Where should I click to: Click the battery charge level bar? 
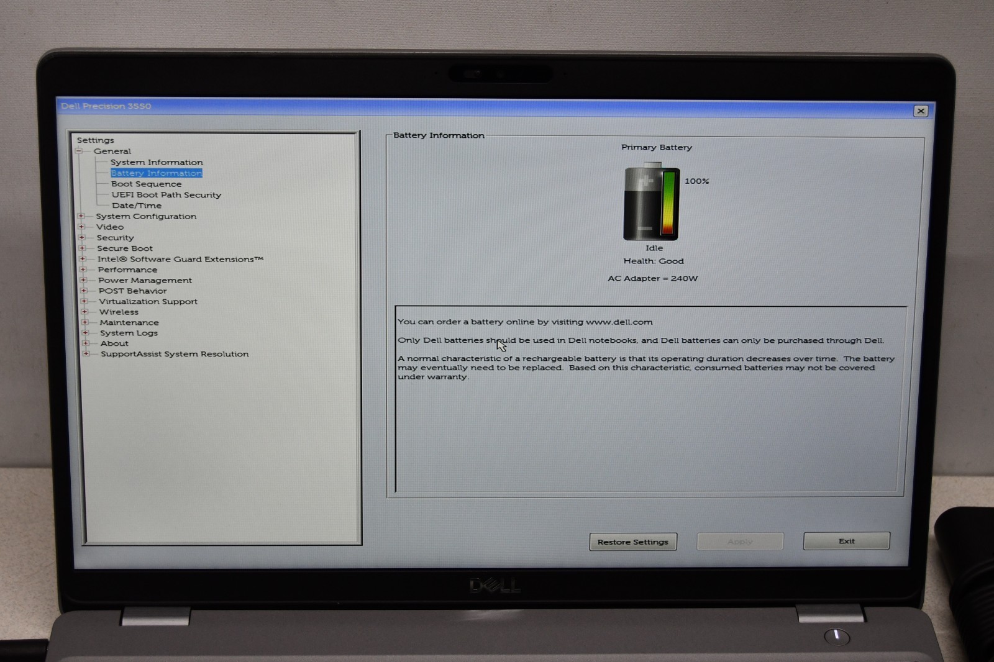point(668,203)
